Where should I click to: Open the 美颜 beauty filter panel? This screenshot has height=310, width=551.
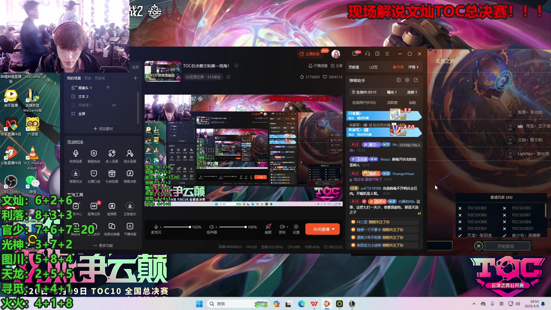pos(268,227)
